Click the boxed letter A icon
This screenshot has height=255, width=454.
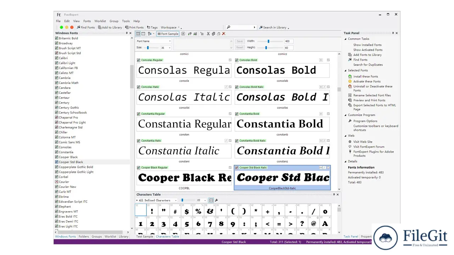(x=183, y=34)
